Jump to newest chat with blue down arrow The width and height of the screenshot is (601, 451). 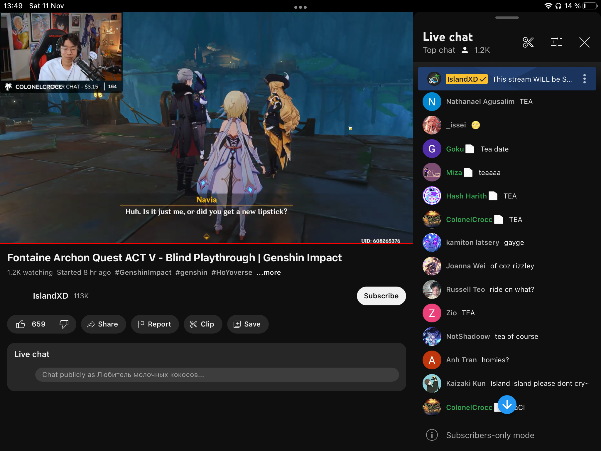(507, 405)
